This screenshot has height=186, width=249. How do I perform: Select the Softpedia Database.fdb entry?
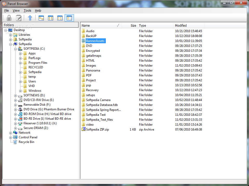[x=102, y=105]
